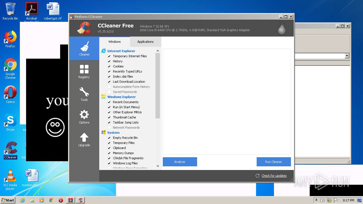Select Firefox desktop shortcut
Viewport: 363px width, 204px height.
[10, 39]
